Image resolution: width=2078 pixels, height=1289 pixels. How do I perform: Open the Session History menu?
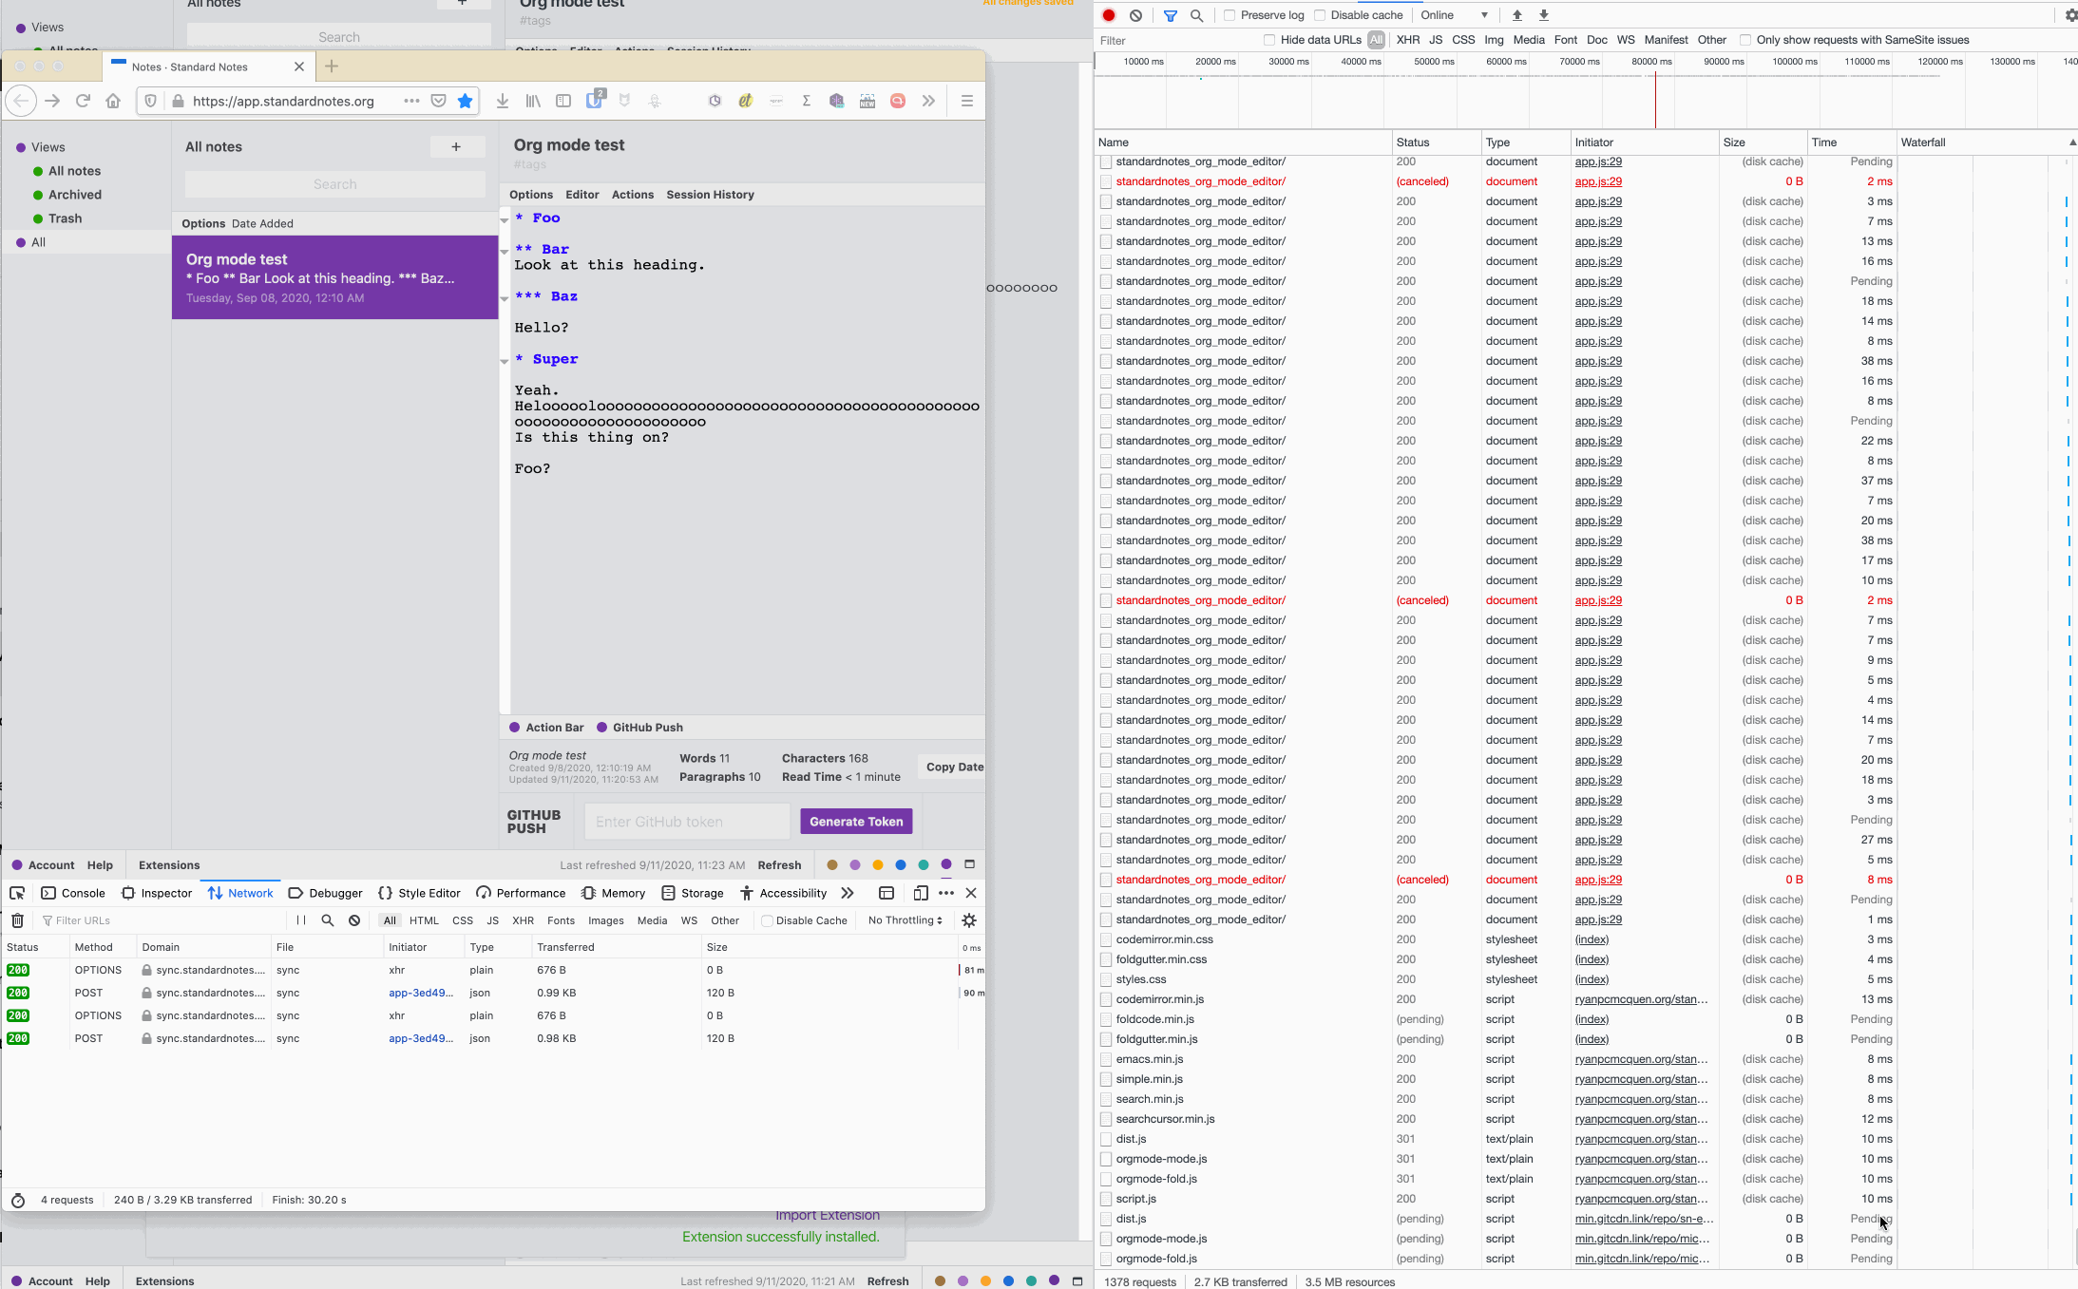click(x=710, y=195)
